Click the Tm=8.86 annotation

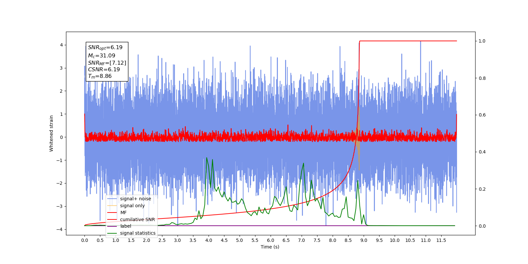point(100,76)
